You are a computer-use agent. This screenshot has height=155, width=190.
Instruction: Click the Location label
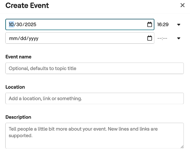coord(15,87)
